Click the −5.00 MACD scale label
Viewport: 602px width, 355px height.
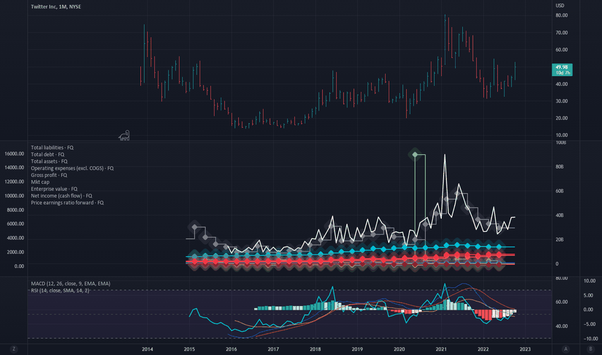(x=588, y=324)
